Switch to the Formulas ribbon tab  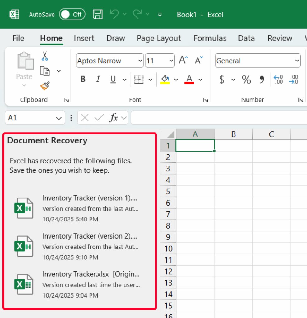(210, 38)
